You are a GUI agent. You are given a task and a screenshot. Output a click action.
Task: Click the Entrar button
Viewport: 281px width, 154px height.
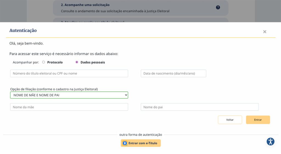258,120
